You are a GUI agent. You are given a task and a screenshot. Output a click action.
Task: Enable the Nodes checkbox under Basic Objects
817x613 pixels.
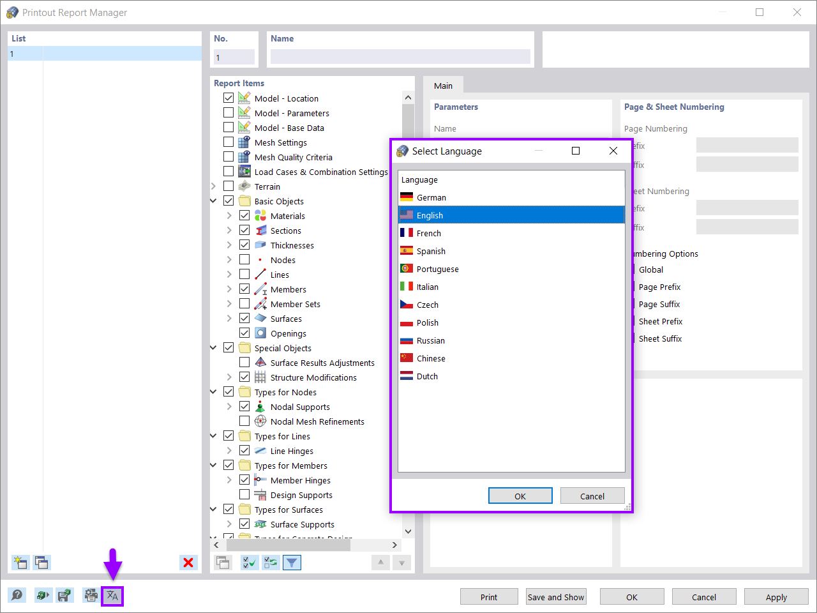click(244, 259)
